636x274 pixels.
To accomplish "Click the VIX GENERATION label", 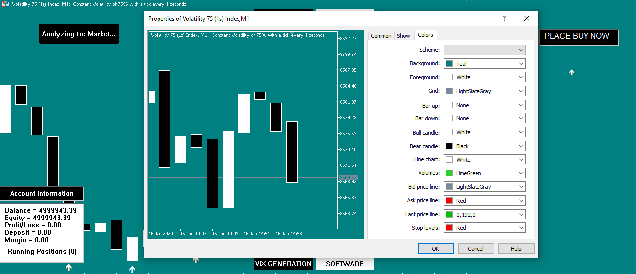I will [283, 264].
